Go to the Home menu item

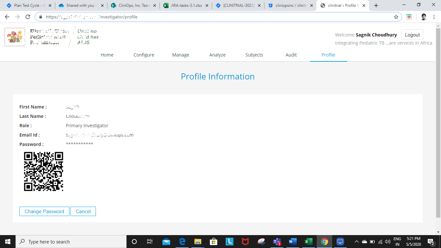pos(107,55)
